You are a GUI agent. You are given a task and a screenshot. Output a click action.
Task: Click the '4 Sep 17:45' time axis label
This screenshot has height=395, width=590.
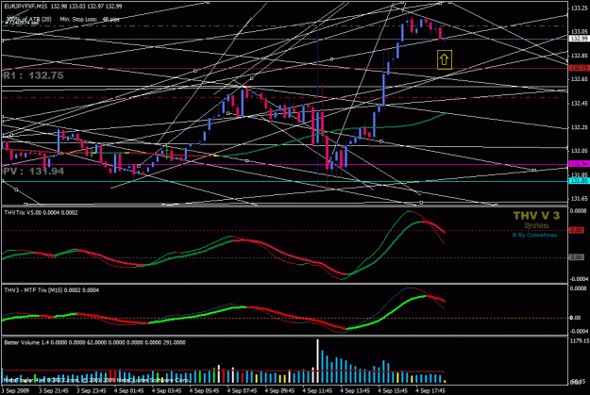tap(430, 390)
